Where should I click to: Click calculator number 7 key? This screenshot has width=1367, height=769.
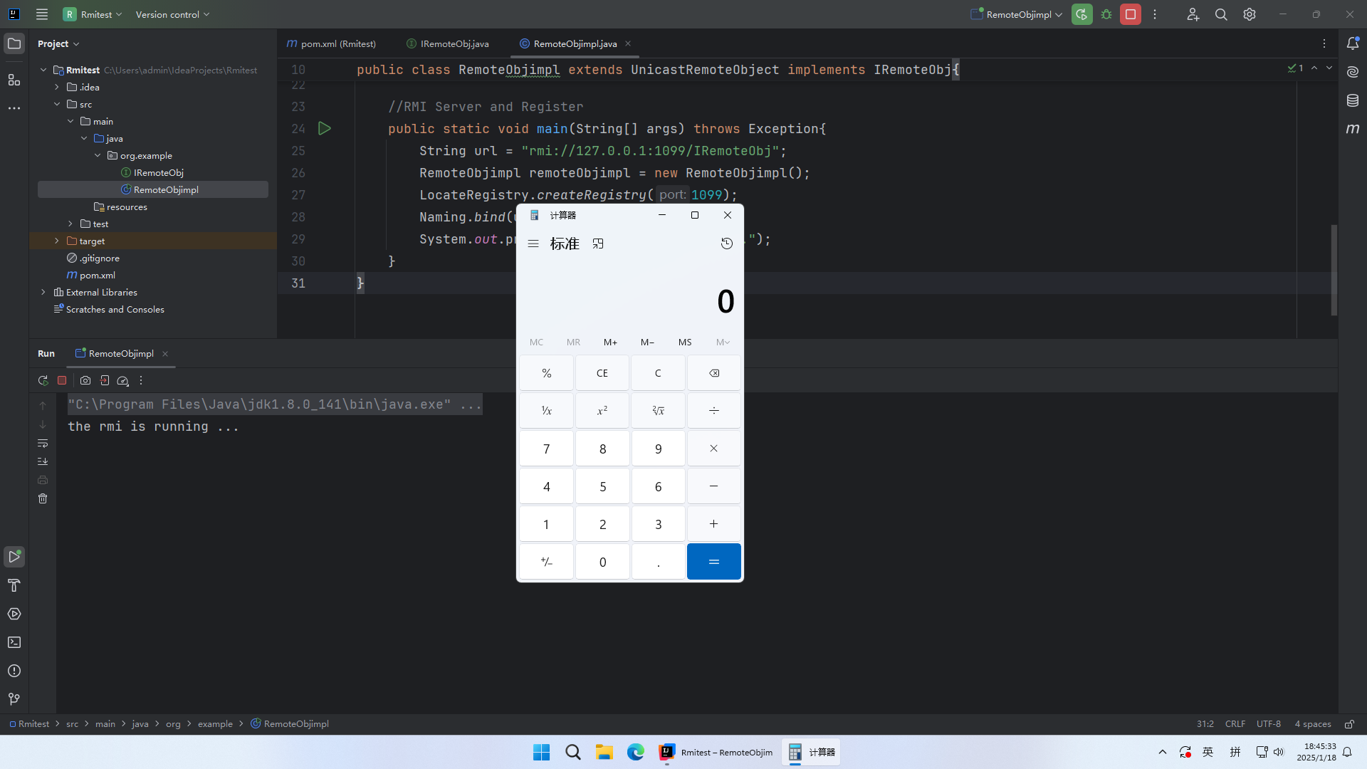pyautogui.click(x=547, y=449)
